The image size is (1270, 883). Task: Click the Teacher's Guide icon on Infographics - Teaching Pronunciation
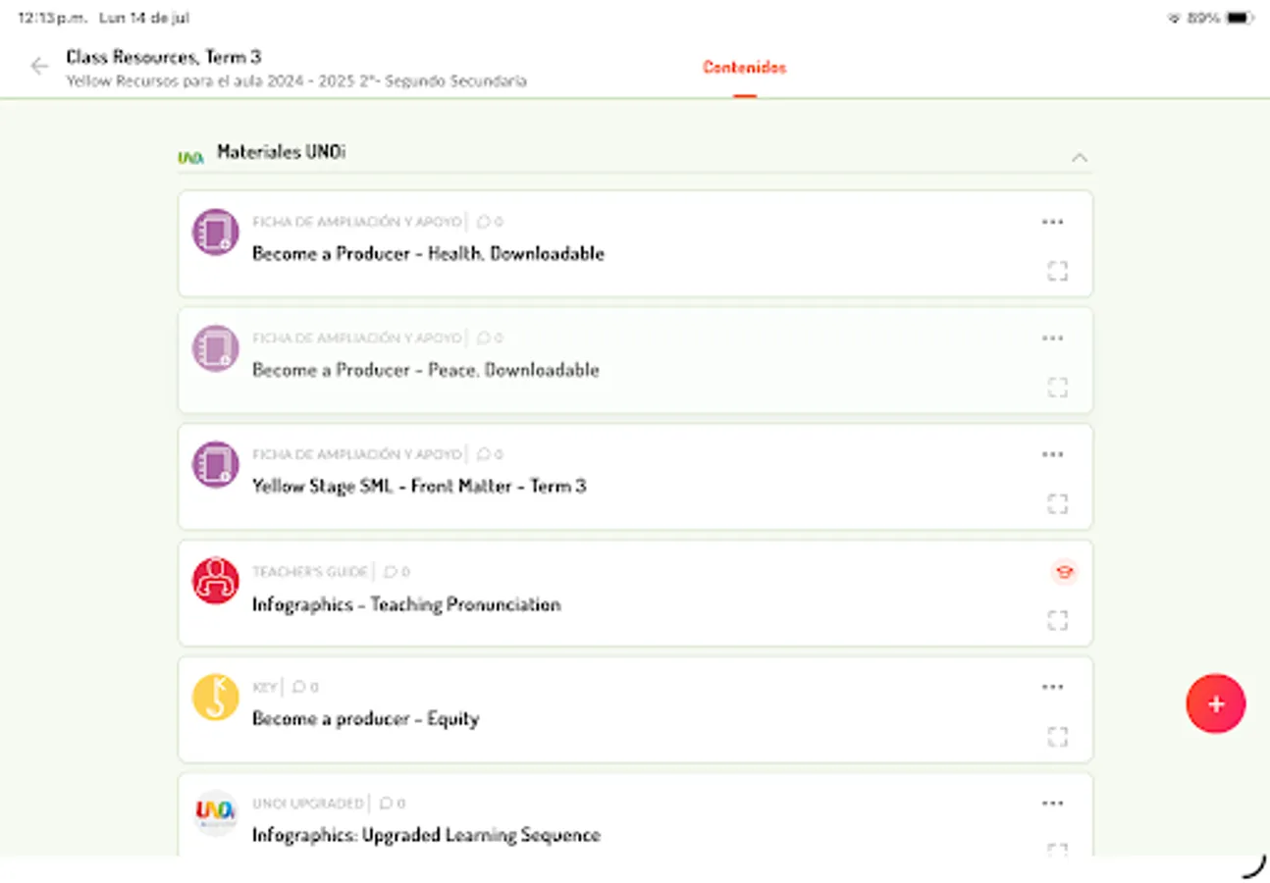click(x=214, y=581)
